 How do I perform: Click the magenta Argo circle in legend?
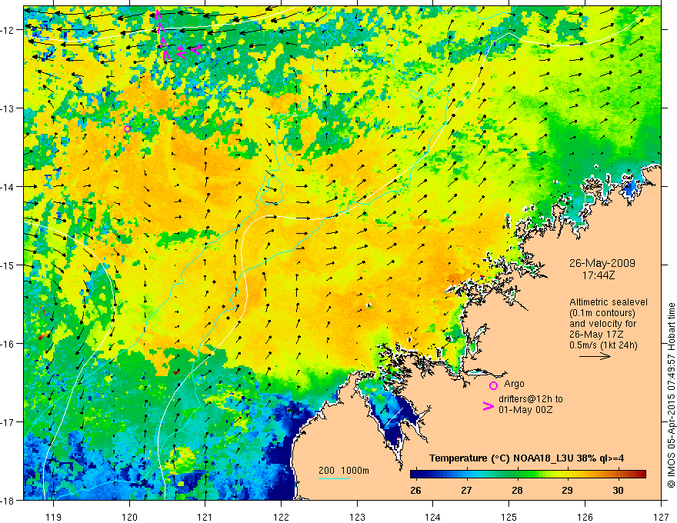pos(493,385)
